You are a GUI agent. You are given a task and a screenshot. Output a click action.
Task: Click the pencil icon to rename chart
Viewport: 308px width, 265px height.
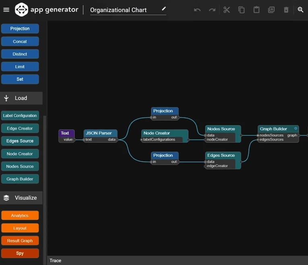[x=163, y=9]
